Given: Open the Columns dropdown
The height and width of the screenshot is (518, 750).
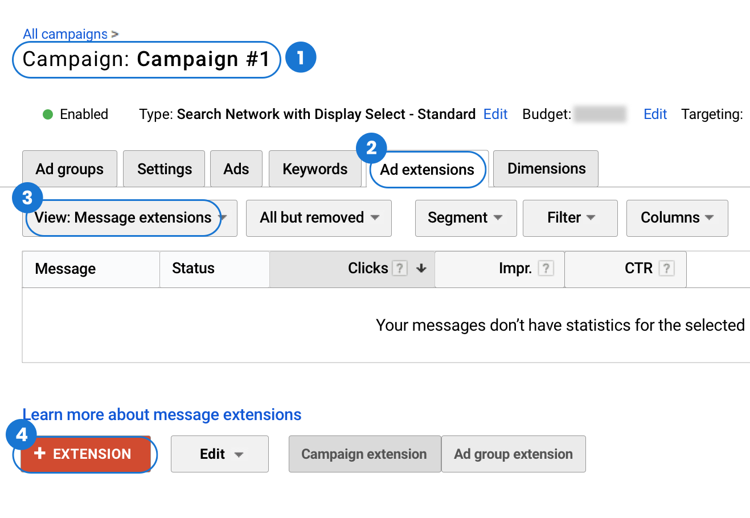Looking at the screenshot, I should tap(677, 218).
